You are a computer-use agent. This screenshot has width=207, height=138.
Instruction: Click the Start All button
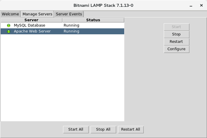point(76,130)
